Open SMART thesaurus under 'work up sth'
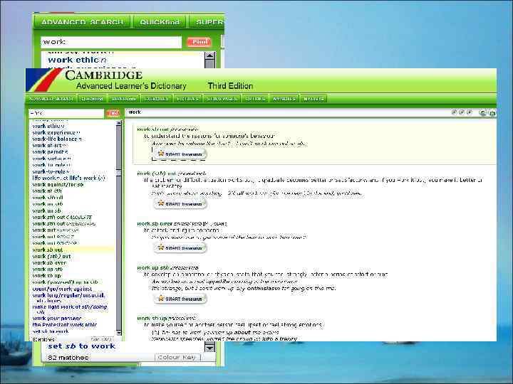Image resolution: width=513 pixels, height=384 pixels. [180, 299]
